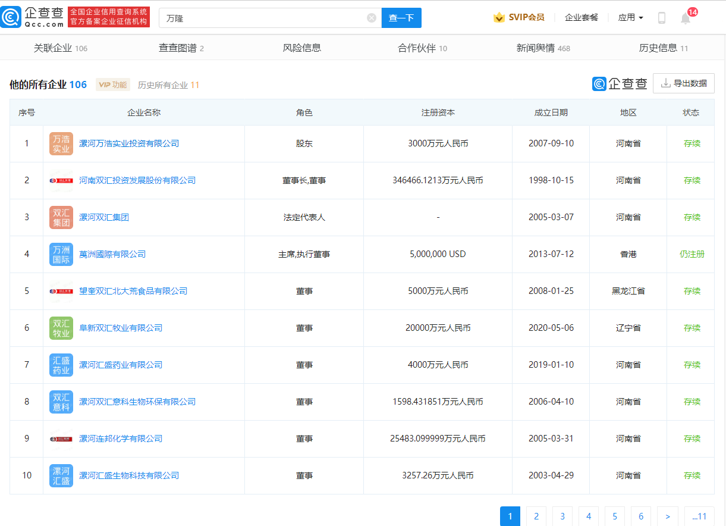Click the download icon on 导出数据 button
The width and height of the screenshot is (726, 526).
point(667,83)
